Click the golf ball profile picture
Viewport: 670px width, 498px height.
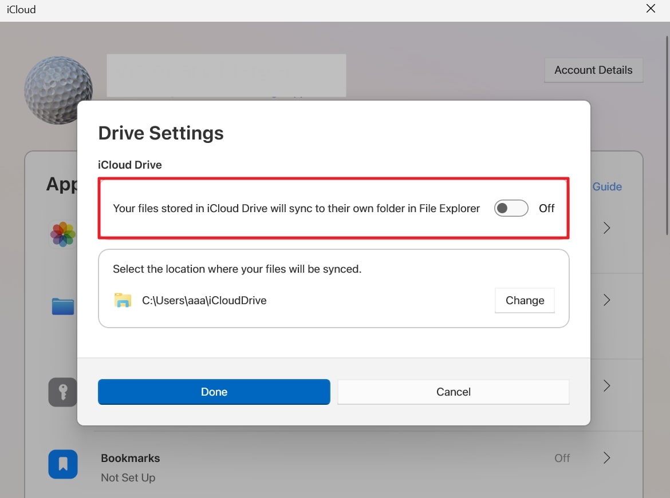(57, 90)
